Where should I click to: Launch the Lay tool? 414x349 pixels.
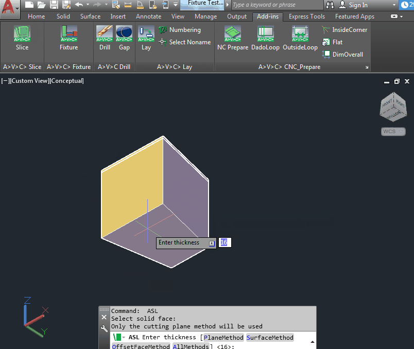pyautogui.click(x=146, y=38)
